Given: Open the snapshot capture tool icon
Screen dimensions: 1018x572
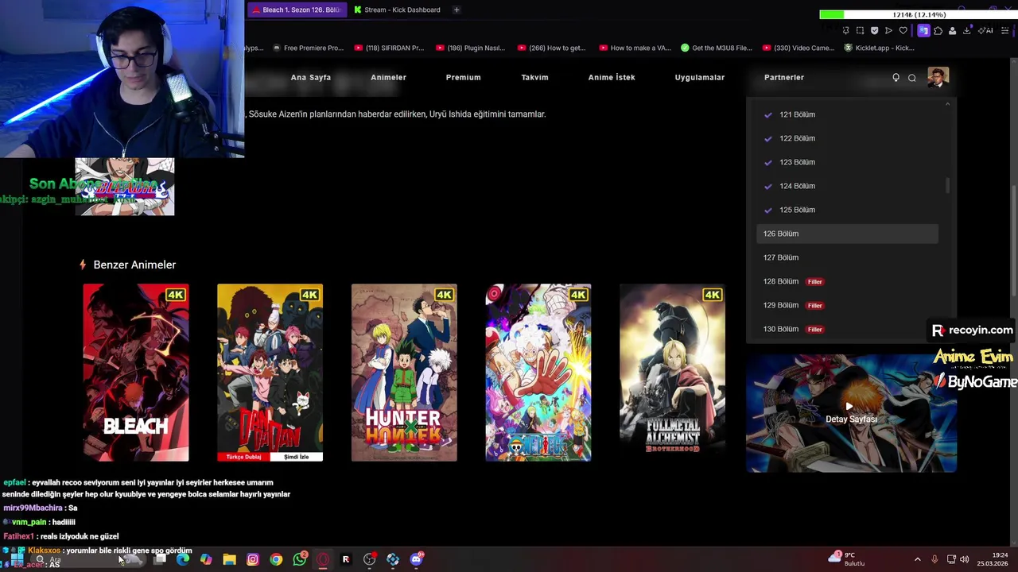Looking at the screenshot, I should point(860,30).
